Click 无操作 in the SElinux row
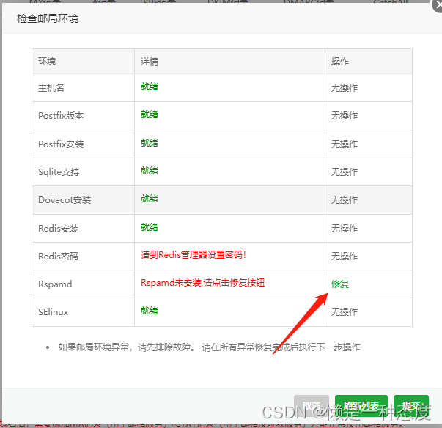The image size is (442, 428). [345, 312]
